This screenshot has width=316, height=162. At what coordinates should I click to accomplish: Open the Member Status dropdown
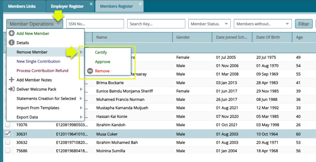209,24
